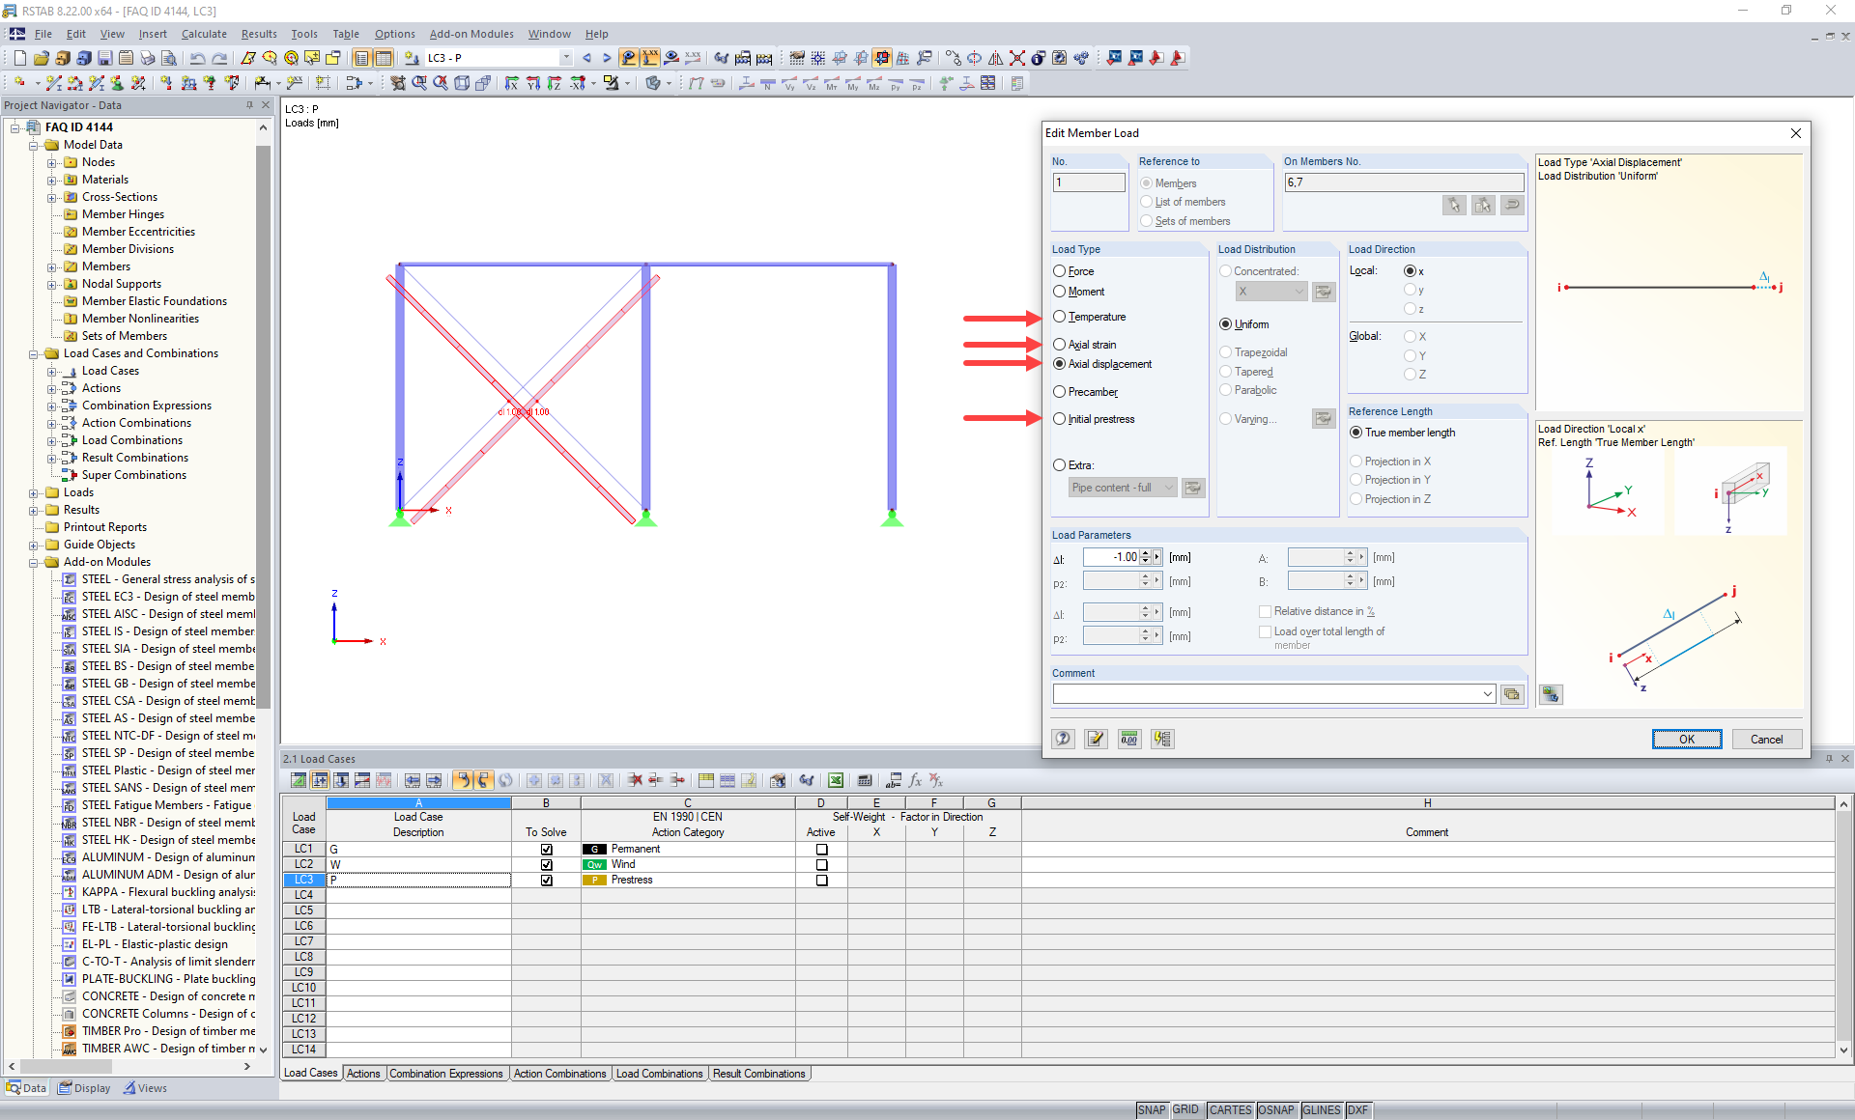Collapse the Add-on Modules folder
The width and height of the screenshot is (1855, 1120).
click(x=34, y=562)
